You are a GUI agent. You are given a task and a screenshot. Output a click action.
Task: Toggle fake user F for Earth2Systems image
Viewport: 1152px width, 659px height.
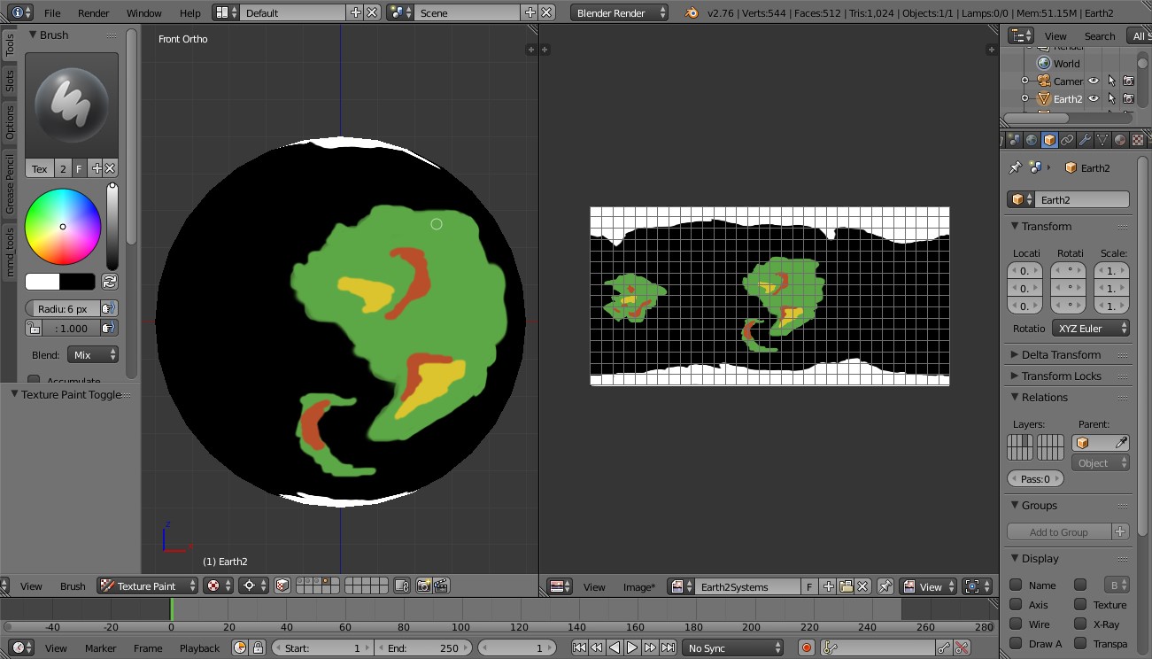(809, 586)
